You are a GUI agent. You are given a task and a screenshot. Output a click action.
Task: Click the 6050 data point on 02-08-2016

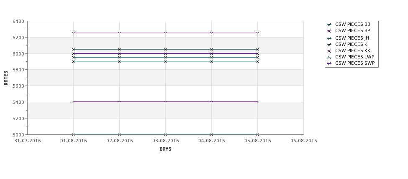click(x=119, y=49)
